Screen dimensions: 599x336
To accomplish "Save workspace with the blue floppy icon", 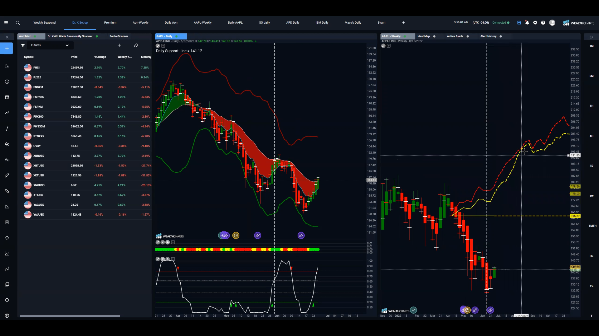I will tap(519, 23).
